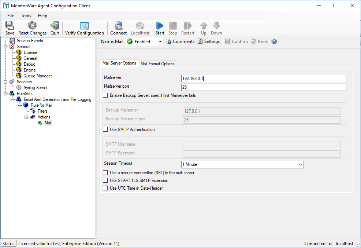Select Debug in the tree
This screenshot has height=248, width=361.
29,64
